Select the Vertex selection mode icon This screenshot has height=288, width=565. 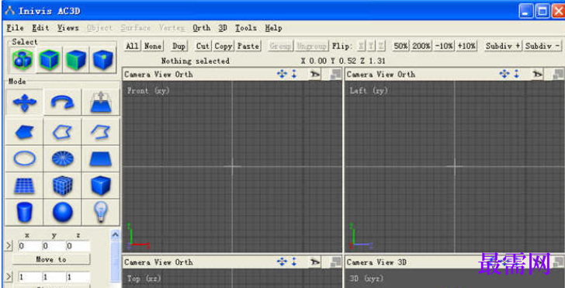pos(102,60)
